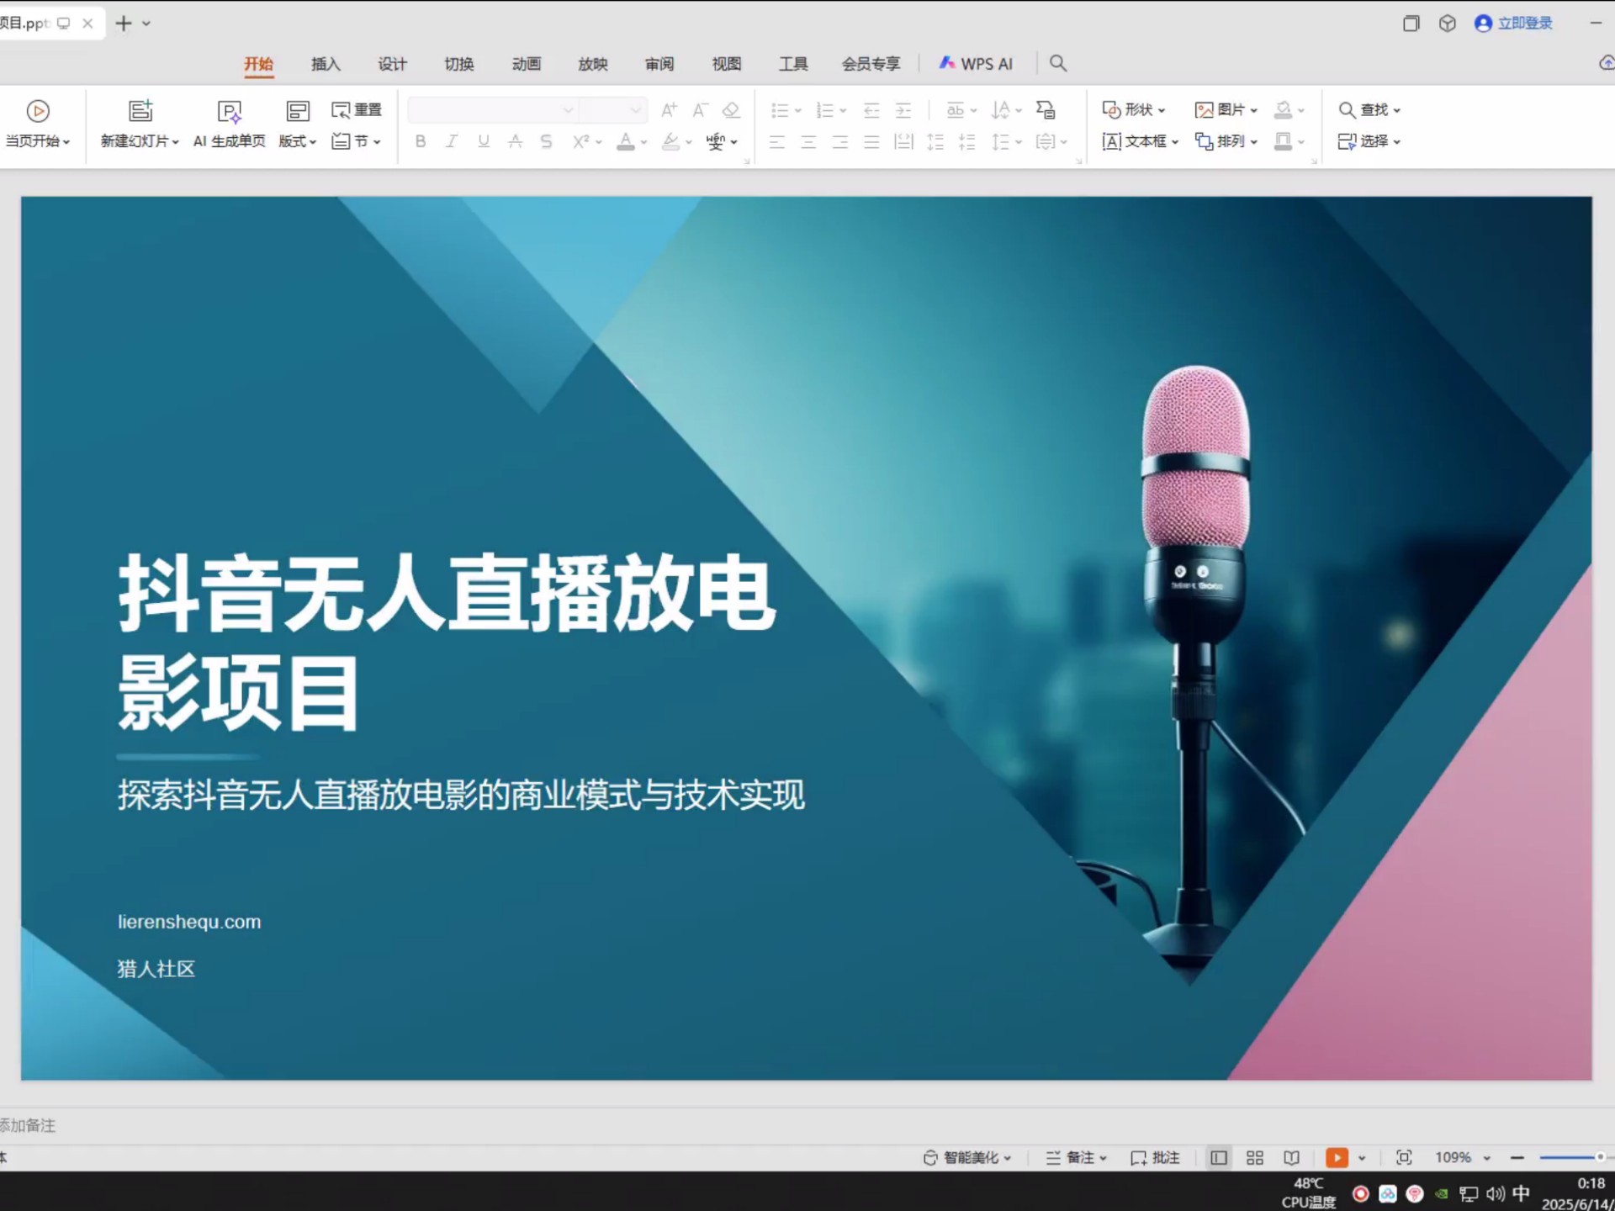Click fit slide to window icon
Screen dimensions: 1615x1211
1404,1158
